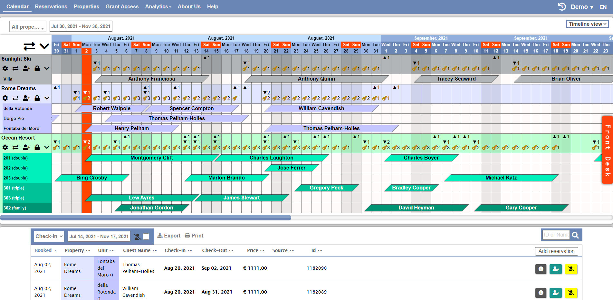Click the Export link

pos(169,236)
